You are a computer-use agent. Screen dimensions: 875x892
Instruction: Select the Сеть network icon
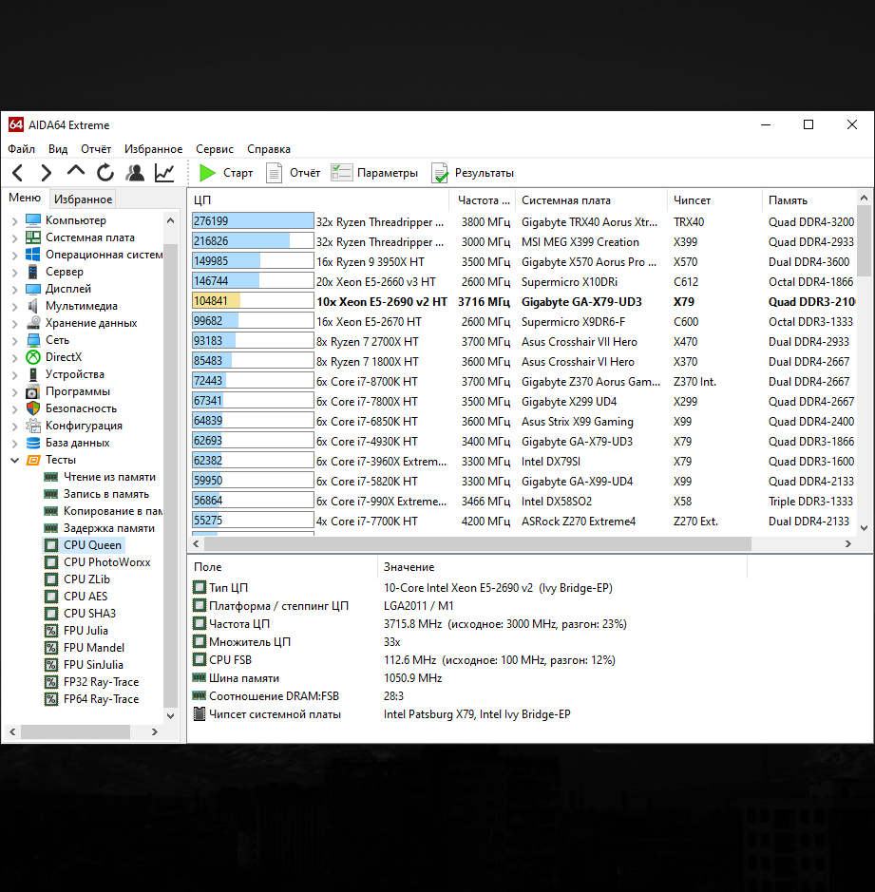(x=33, y=340)
